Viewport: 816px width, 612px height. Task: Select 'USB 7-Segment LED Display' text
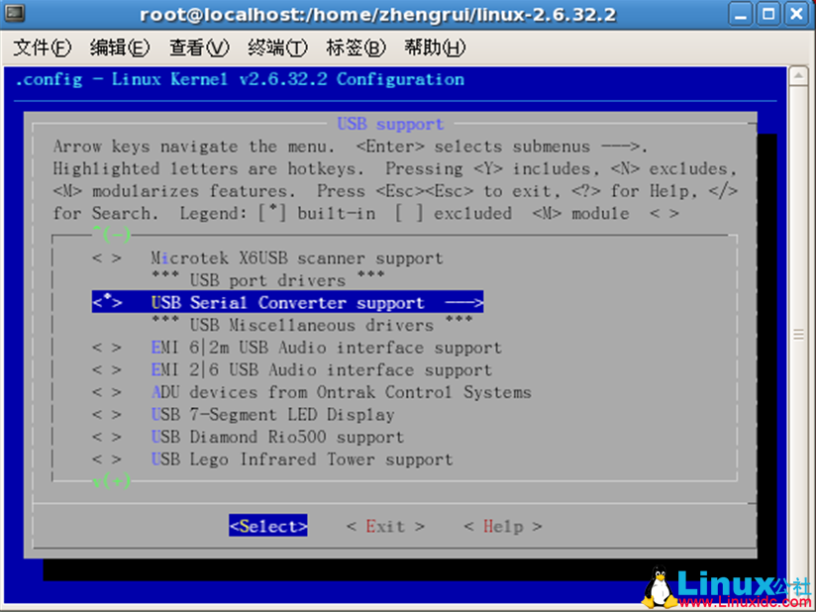point(272,415)
